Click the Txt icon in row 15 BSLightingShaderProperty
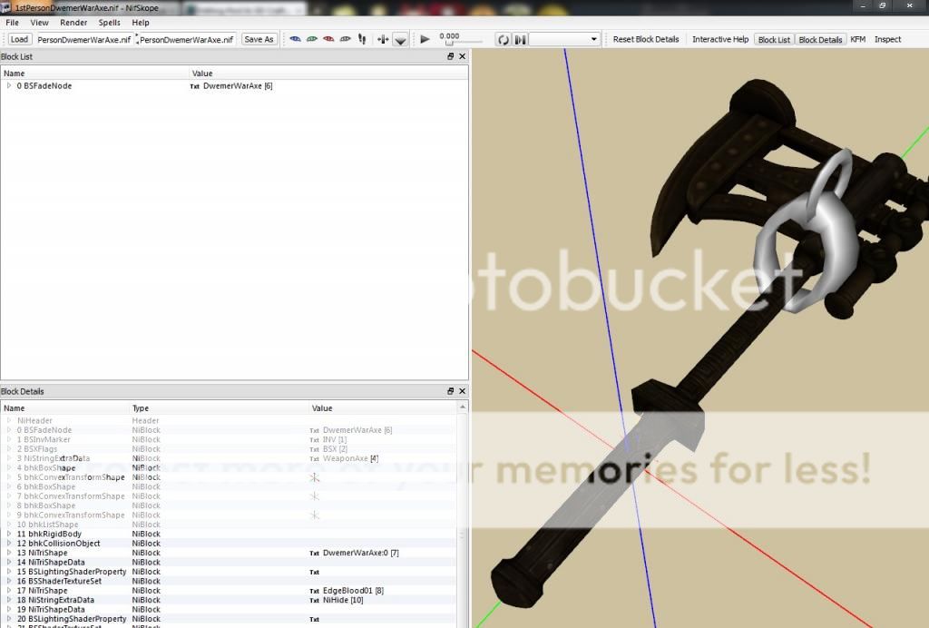 click(314, 573)
